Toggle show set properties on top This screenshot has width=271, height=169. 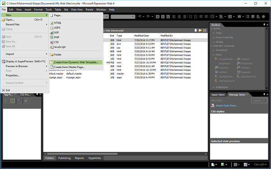19,100
